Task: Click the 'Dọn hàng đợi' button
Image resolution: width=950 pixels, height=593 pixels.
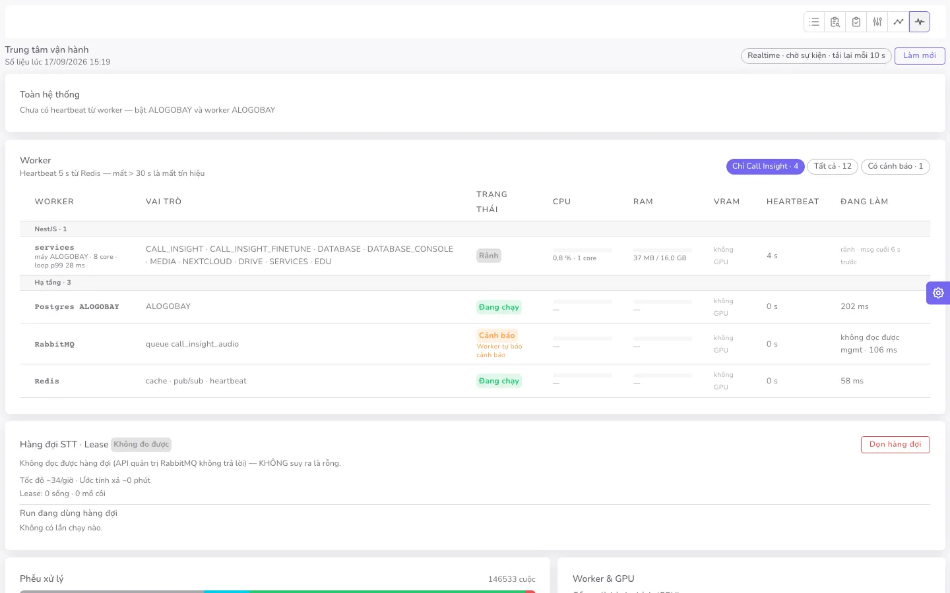Action: [895, 444]
